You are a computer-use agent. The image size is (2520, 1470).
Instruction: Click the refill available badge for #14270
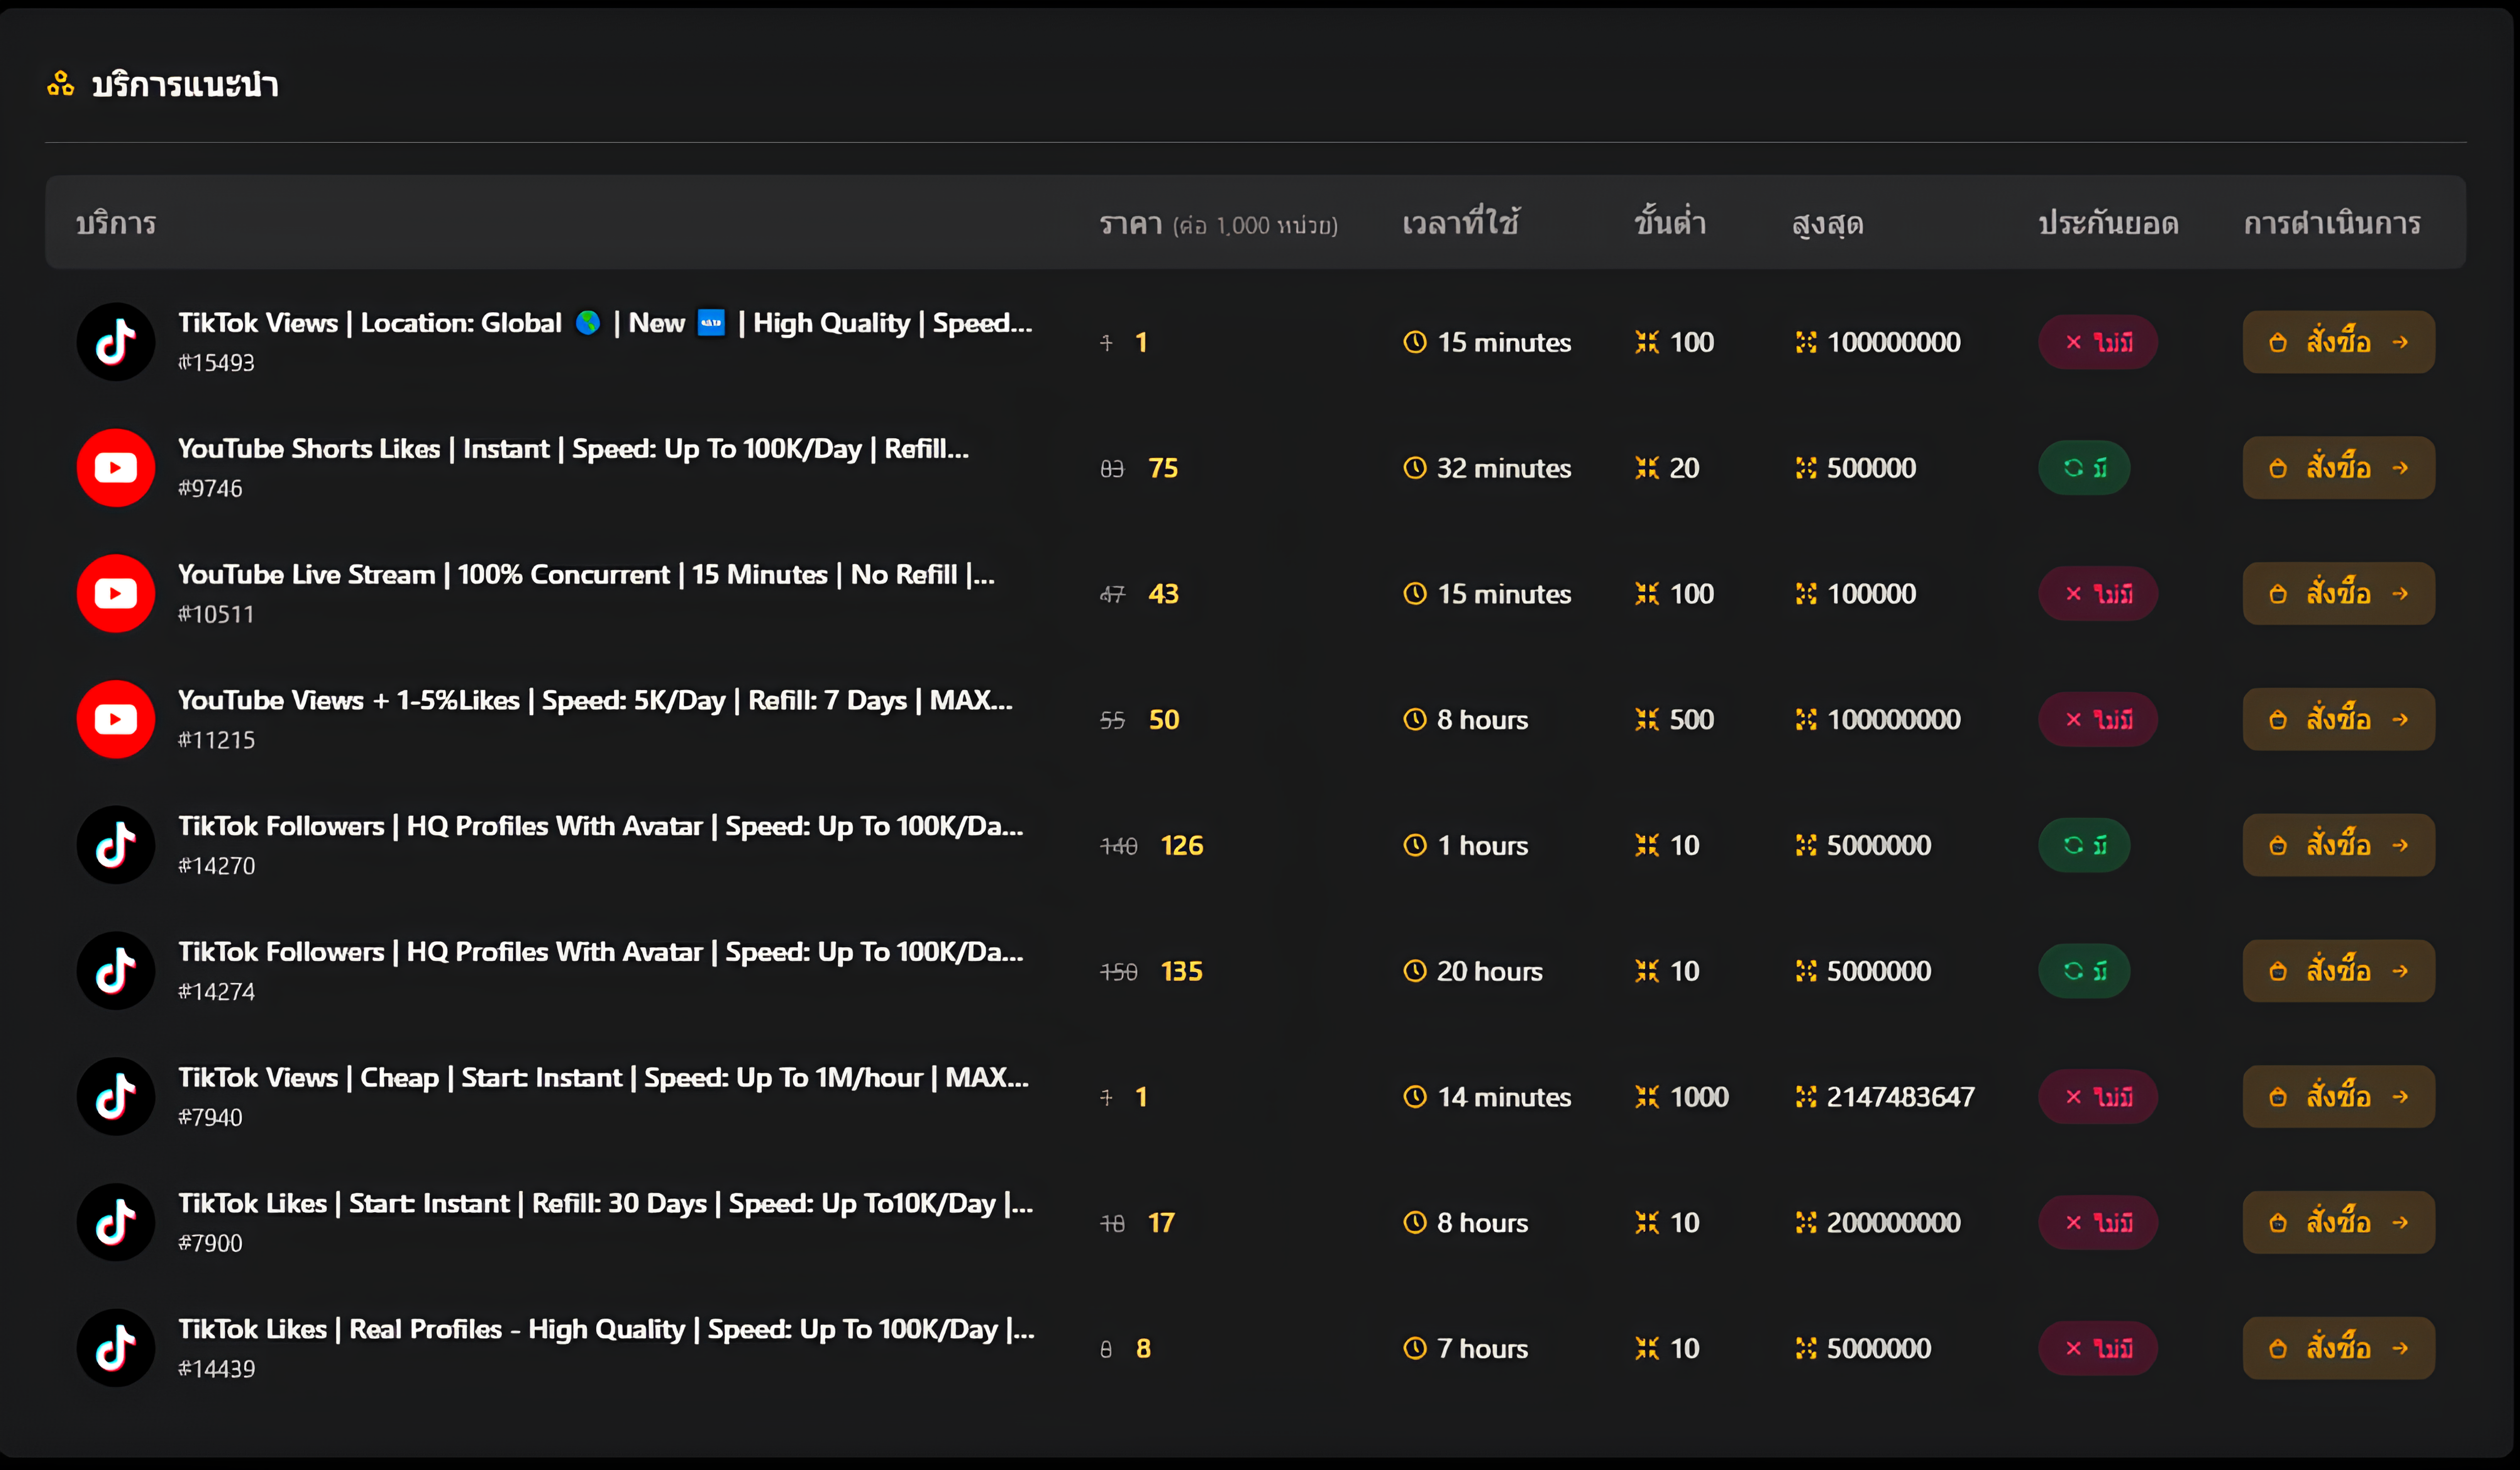click(2085, 845)
